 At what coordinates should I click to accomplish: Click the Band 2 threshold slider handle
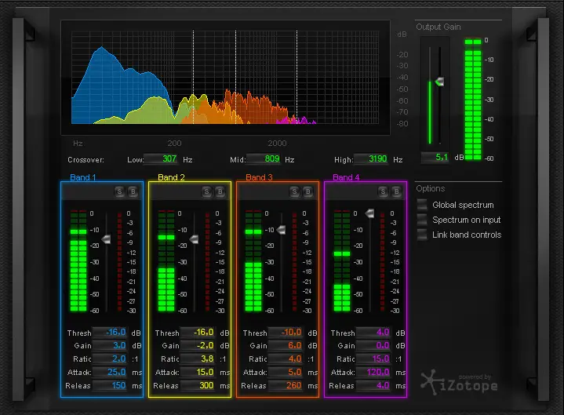pyautogui.click(x=195, y=239)
